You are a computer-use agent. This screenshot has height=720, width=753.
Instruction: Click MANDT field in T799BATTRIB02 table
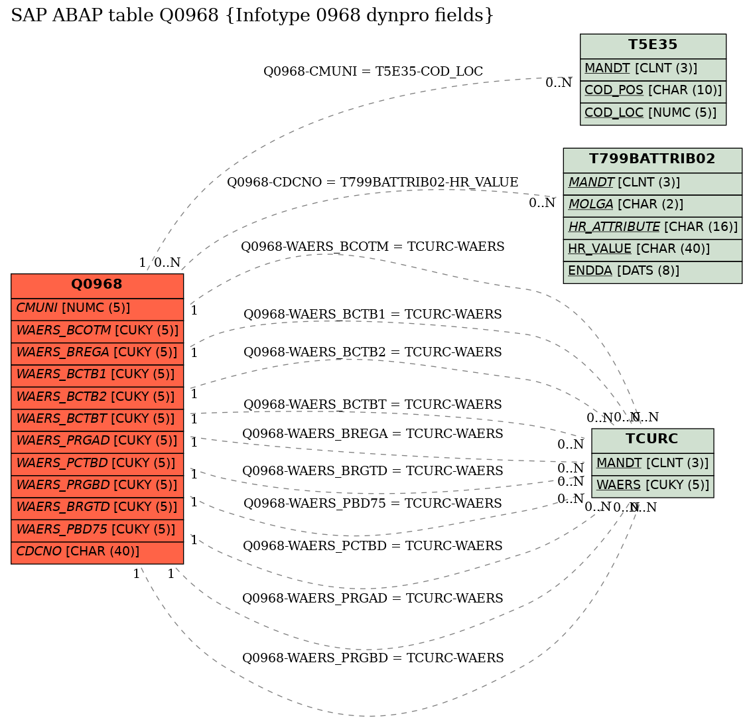point(652,183)
